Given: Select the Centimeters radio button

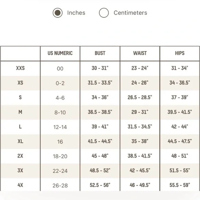Looking at the screenshot, I should [104, 13].
